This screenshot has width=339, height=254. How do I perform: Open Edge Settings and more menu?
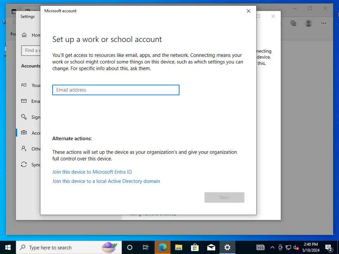(324, 23)
